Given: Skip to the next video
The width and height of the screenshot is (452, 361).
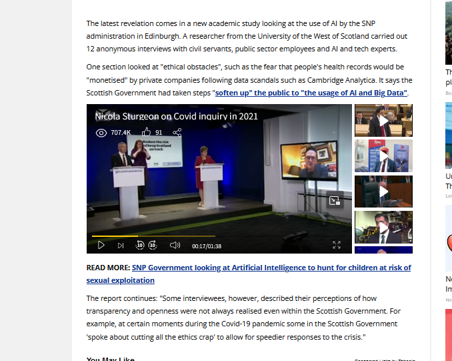Looking at the screenshot, I should (121, 246).
